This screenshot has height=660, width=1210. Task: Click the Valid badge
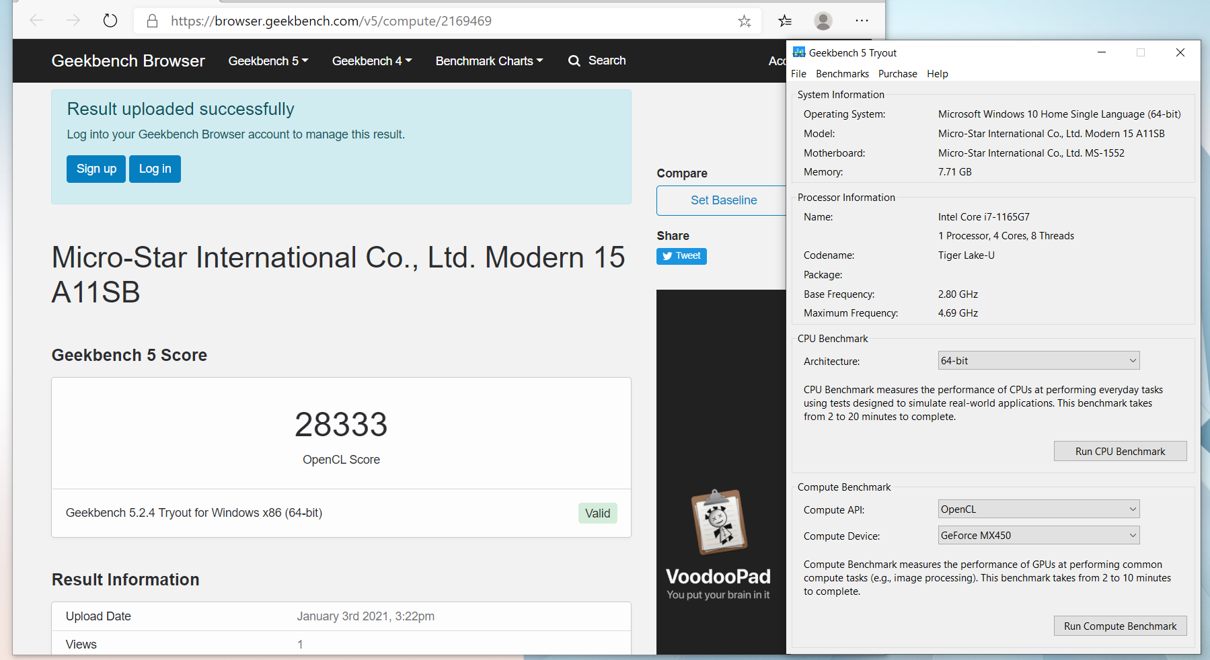click(597, 513)
